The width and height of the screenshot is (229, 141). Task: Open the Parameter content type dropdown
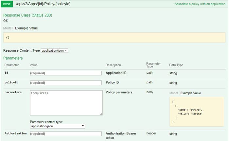[x=58, y=126]
